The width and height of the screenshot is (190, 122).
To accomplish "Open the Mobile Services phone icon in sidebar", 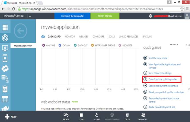I will pyautogui.click(x=5, y=58).
